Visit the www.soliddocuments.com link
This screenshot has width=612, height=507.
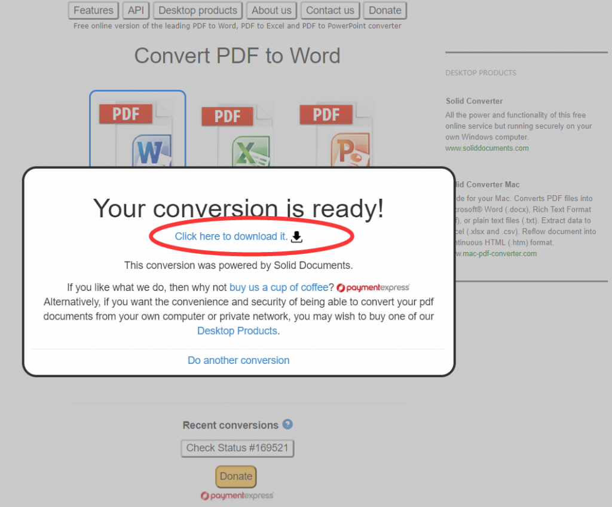486,148
